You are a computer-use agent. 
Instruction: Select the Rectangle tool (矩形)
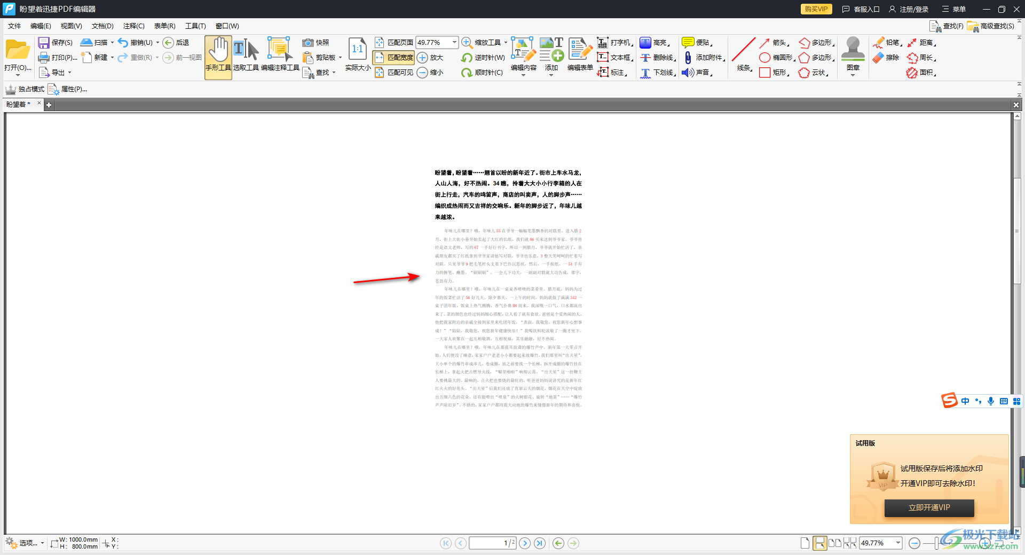click(x=774, y=72)
